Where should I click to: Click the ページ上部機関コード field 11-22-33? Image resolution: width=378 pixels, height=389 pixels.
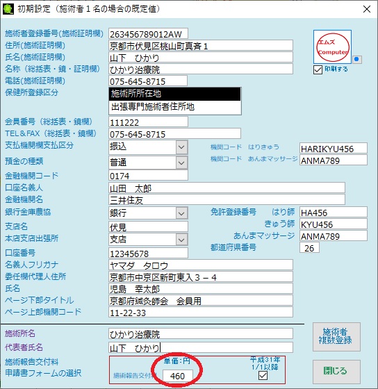click(x=201, y=312)
